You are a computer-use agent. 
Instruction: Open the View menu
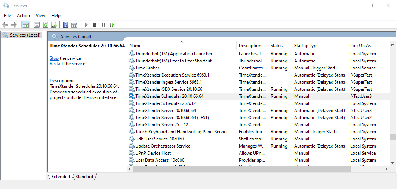point(40,16)
